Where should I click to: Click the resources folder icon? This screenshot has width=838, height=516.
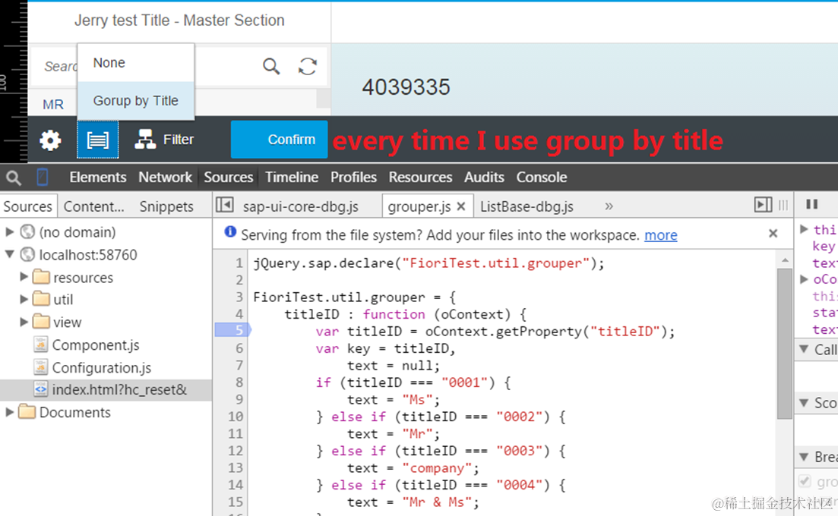tap(41, 276)
